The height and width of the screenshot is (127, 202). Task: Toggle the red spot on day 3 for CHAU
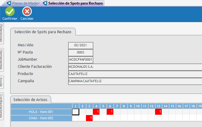(89, 118)
